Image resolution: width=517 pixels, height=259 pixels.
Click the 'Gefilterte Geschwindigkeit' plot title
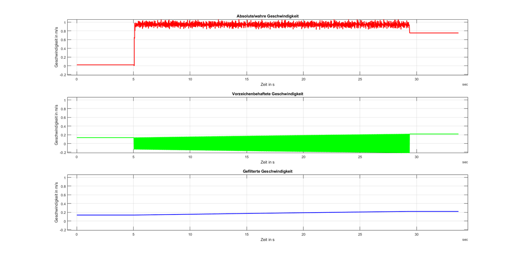click(267, 171)
